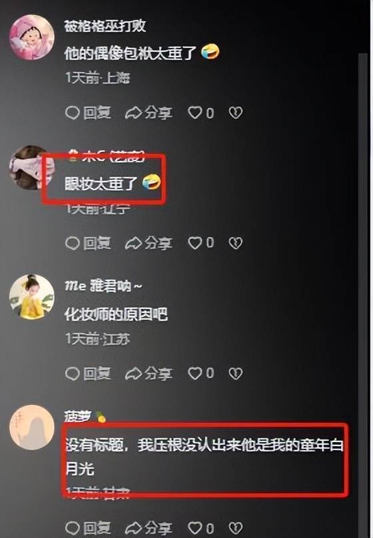The width and height of the screenshot is (373, 538).
Task: Share the comment 他的偶像包袱太重了
Action: tap(149, 113)
